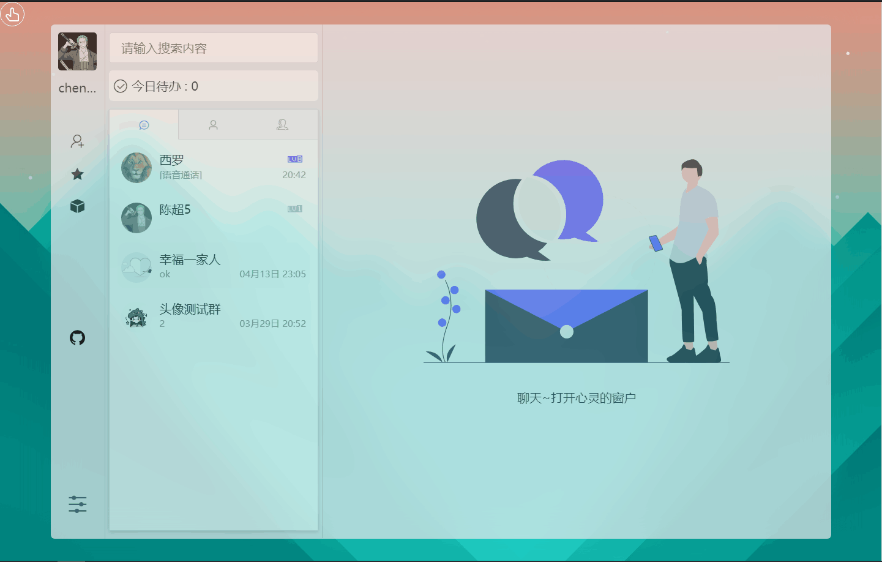
Task: Switch to the chat messages tab
Action: tap(144, 125)
